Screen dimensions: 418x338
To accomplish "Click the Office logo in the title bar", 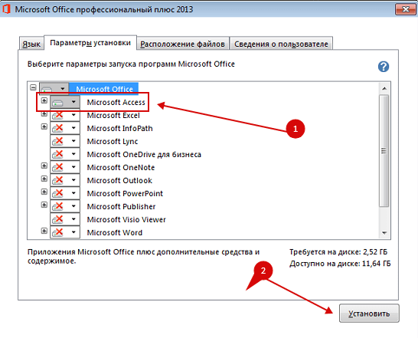I will click(6, 9).
